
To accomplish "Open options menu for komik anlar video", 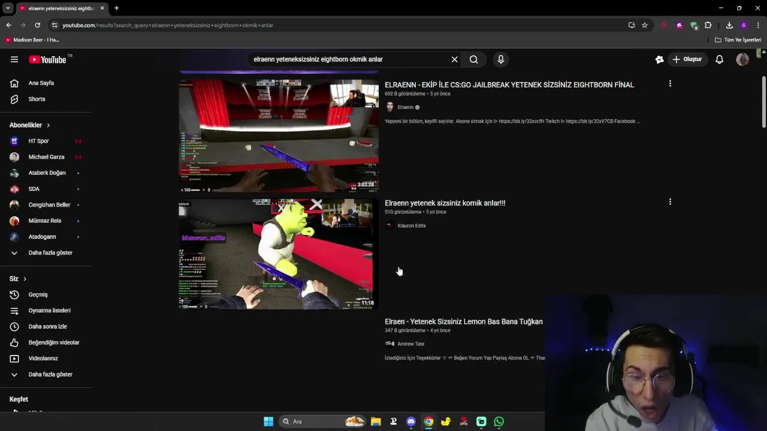I will click(x=670, y=202).
